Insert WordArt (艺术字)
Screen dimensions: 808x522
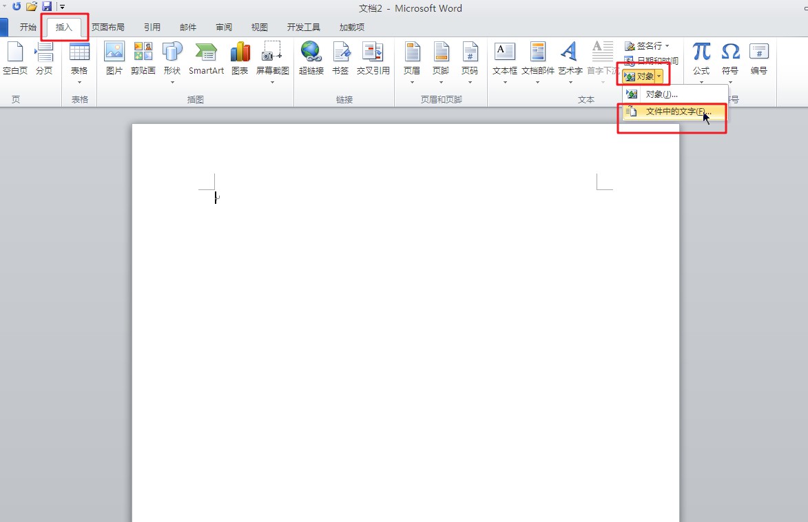[x=570, y=63]
